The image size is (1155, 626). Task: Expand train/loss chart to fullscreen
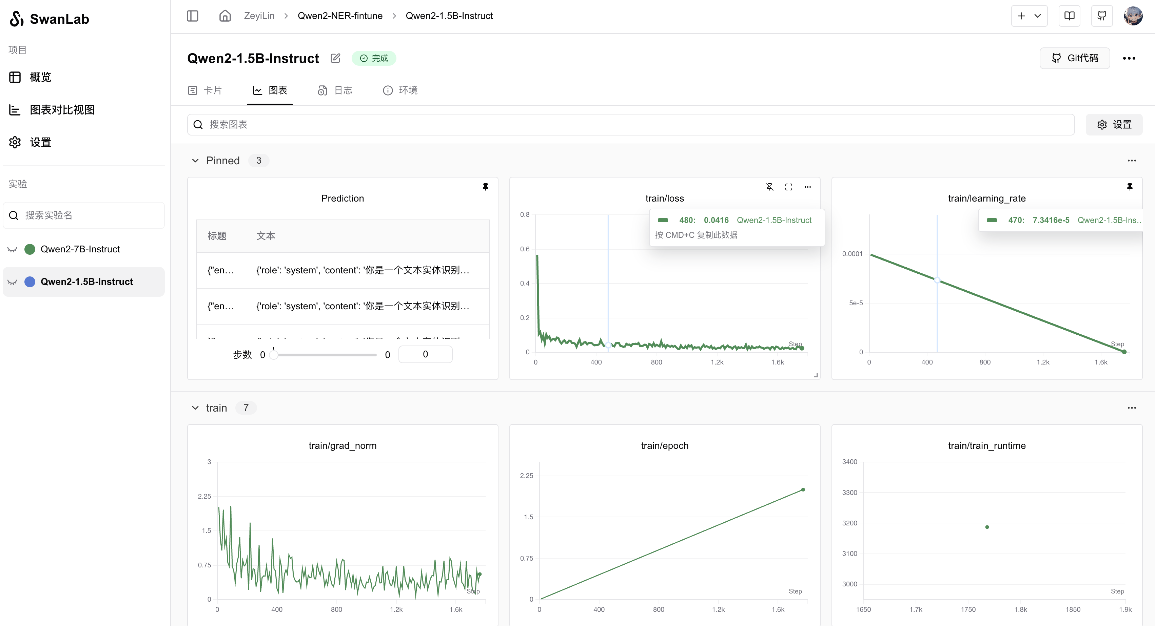pos(789,187)
